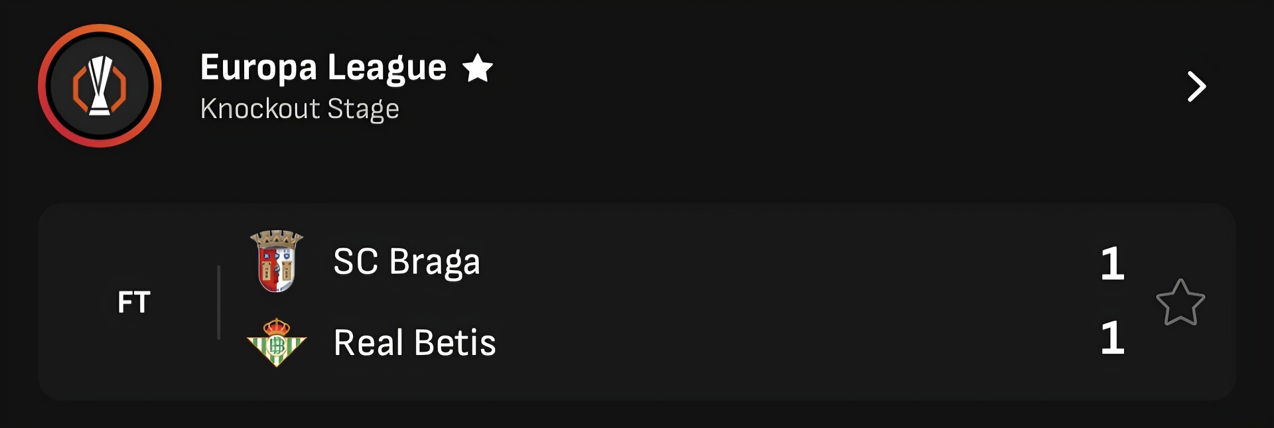The image size is (1274, 428).
Task: Click the FT full-time status label
Action: coord(134,303)
